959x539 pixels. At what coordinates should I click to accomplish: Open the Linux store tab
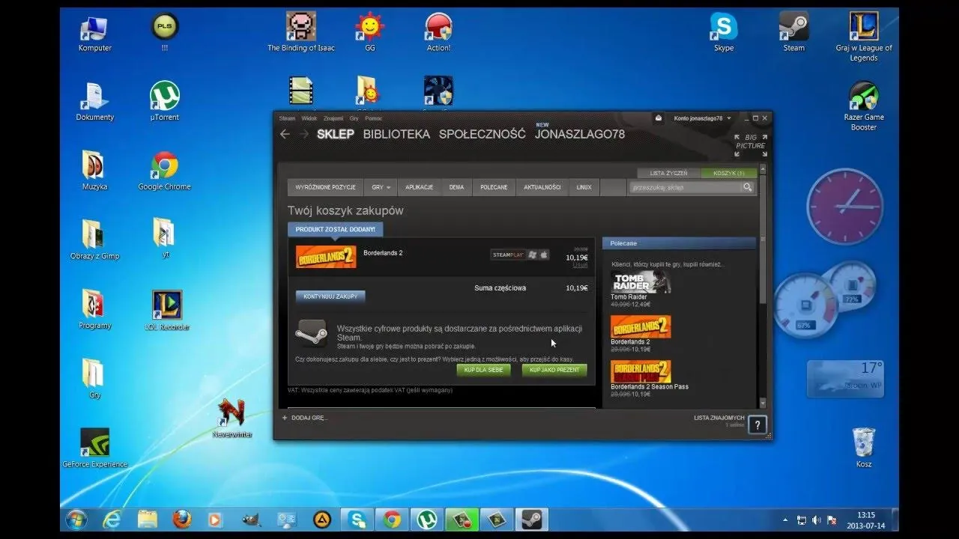tap(584, 187)
